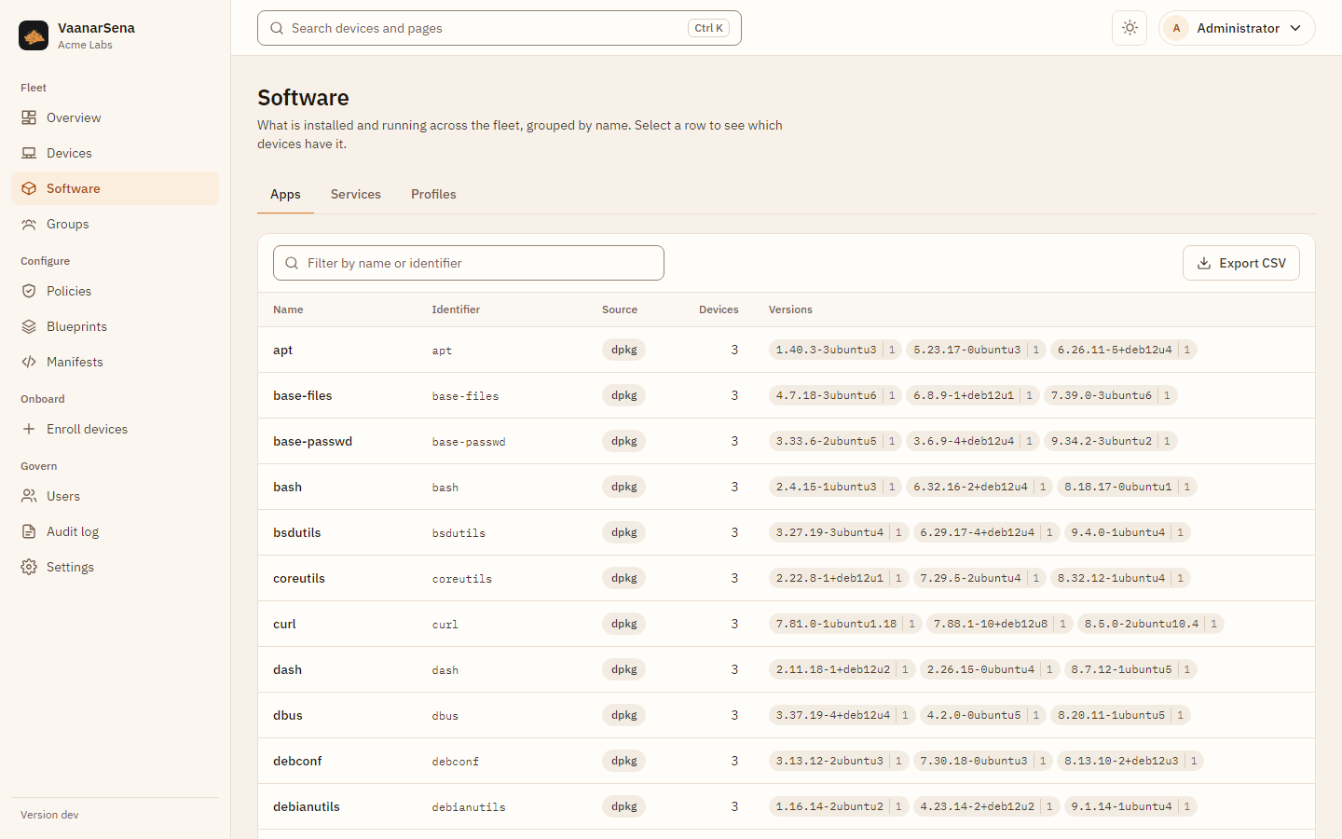Image resolution: width=1342 pixels, height=839 pixels.
Task: Expand the Administrator account chevron
Action: (x=1295, y=28)
